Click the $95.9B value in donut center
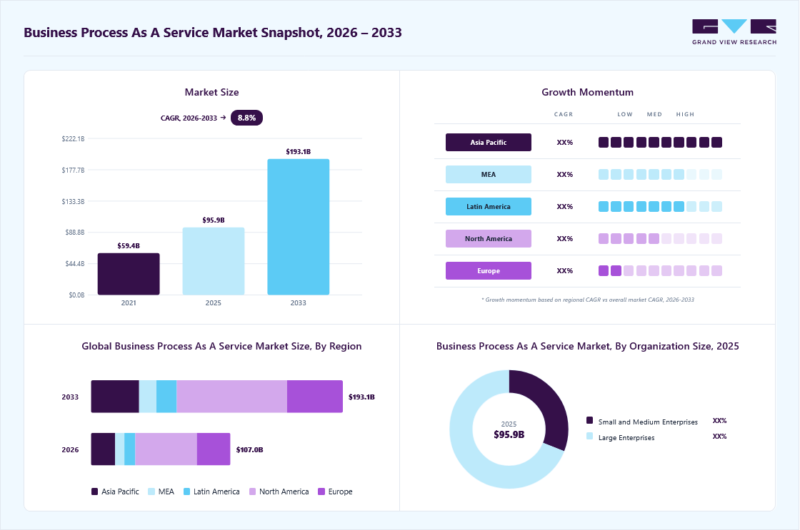800x530 pixels. coord(509,434)
